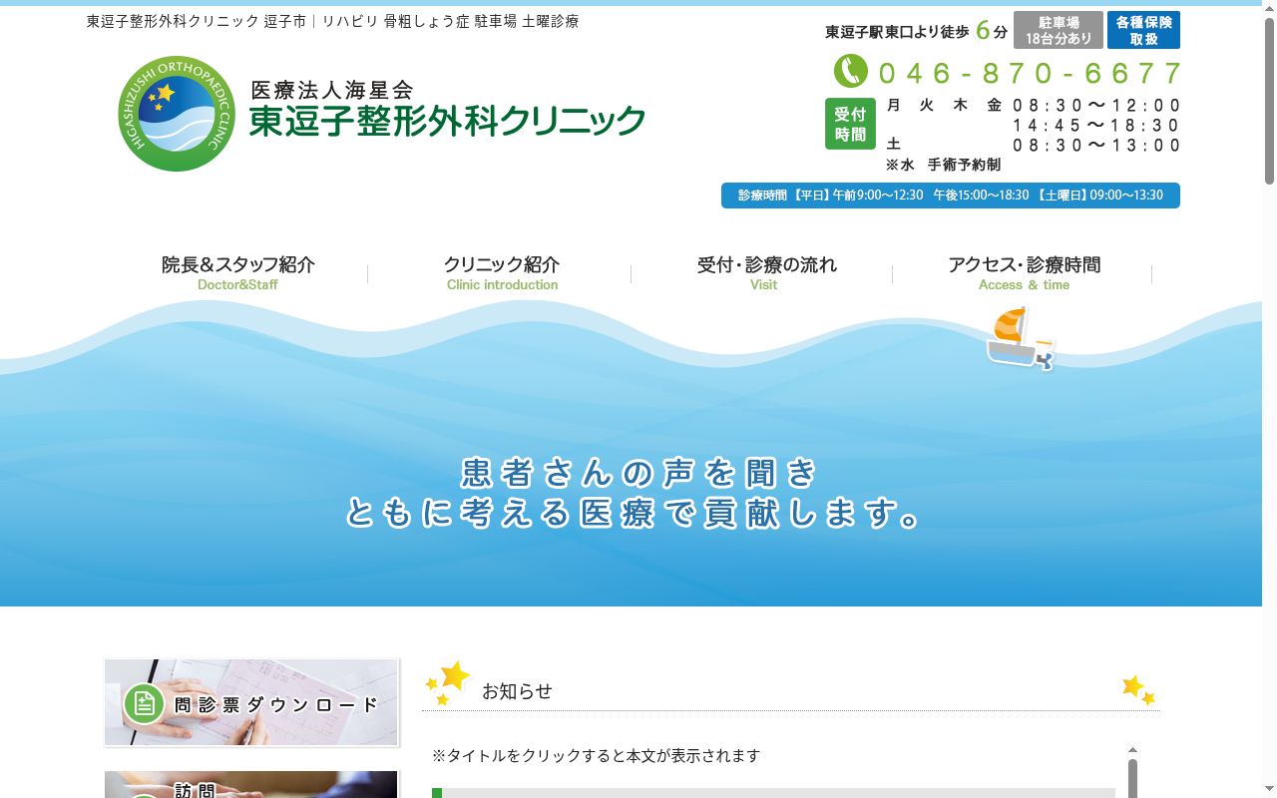Image resolution: width=1277 pixels, height=798 pixels.
Task: Click the text ※タイトルをクリックすると本文が表示されます
Action: (x=597, y=756)
